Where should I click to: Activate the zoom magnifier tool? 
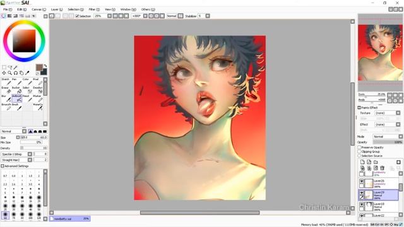coord(10,73)
